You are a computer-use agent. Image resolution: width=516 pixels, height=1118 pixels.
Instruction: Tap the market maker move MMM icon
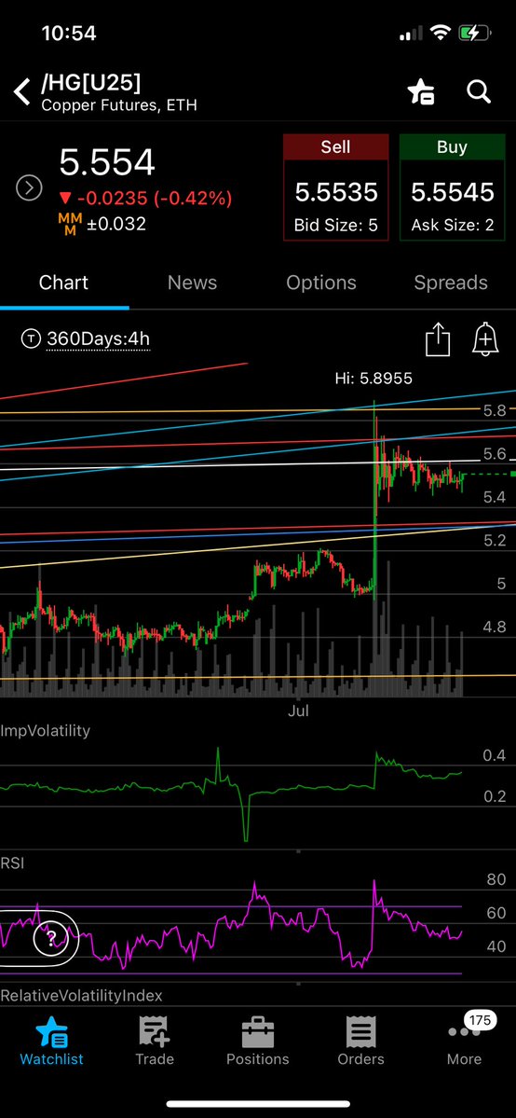pyautogui.click(x=70, y=224)
